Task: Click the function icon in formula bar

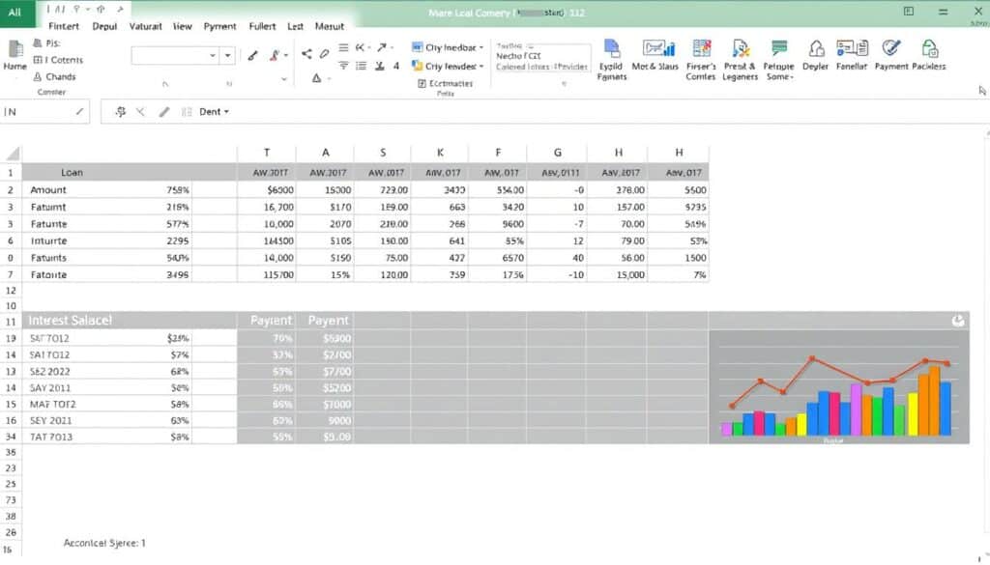Action: [x=120, y=112]
